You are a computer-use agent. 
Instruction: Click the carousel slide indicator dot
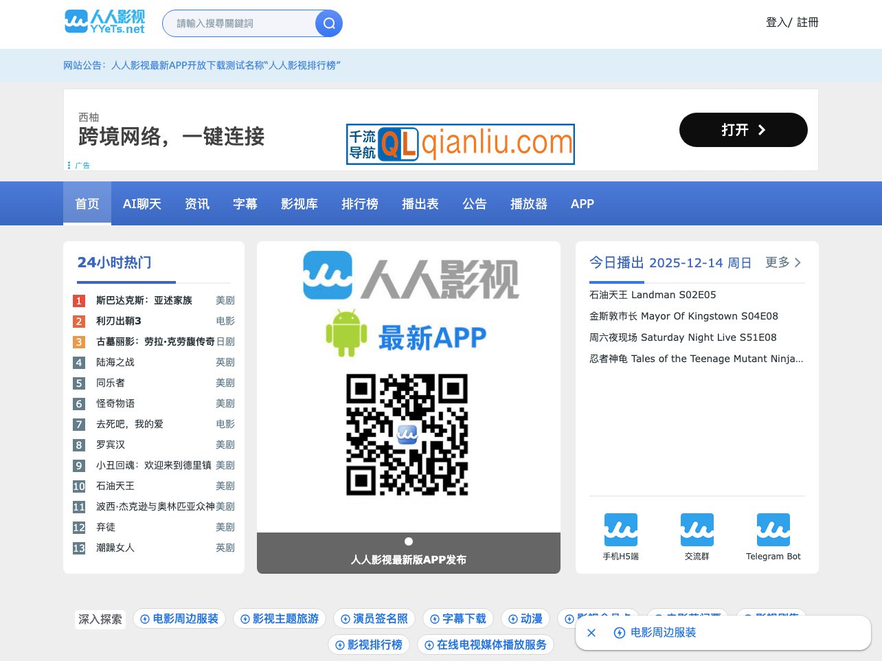tap(409, 541)
